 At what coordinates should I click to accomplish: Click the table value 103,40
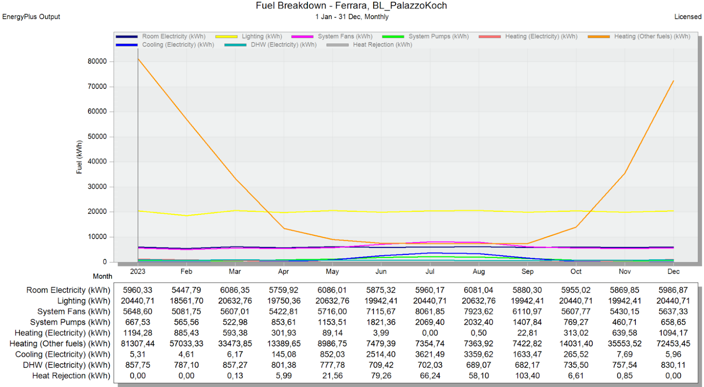528,376
